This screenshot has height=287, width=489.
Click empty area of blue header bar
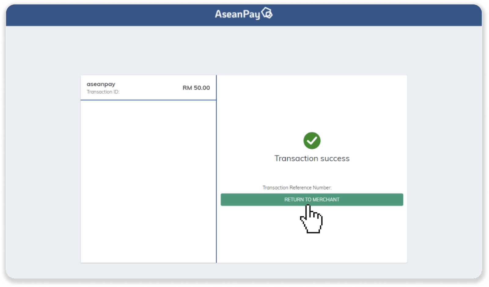click(92, 15)
